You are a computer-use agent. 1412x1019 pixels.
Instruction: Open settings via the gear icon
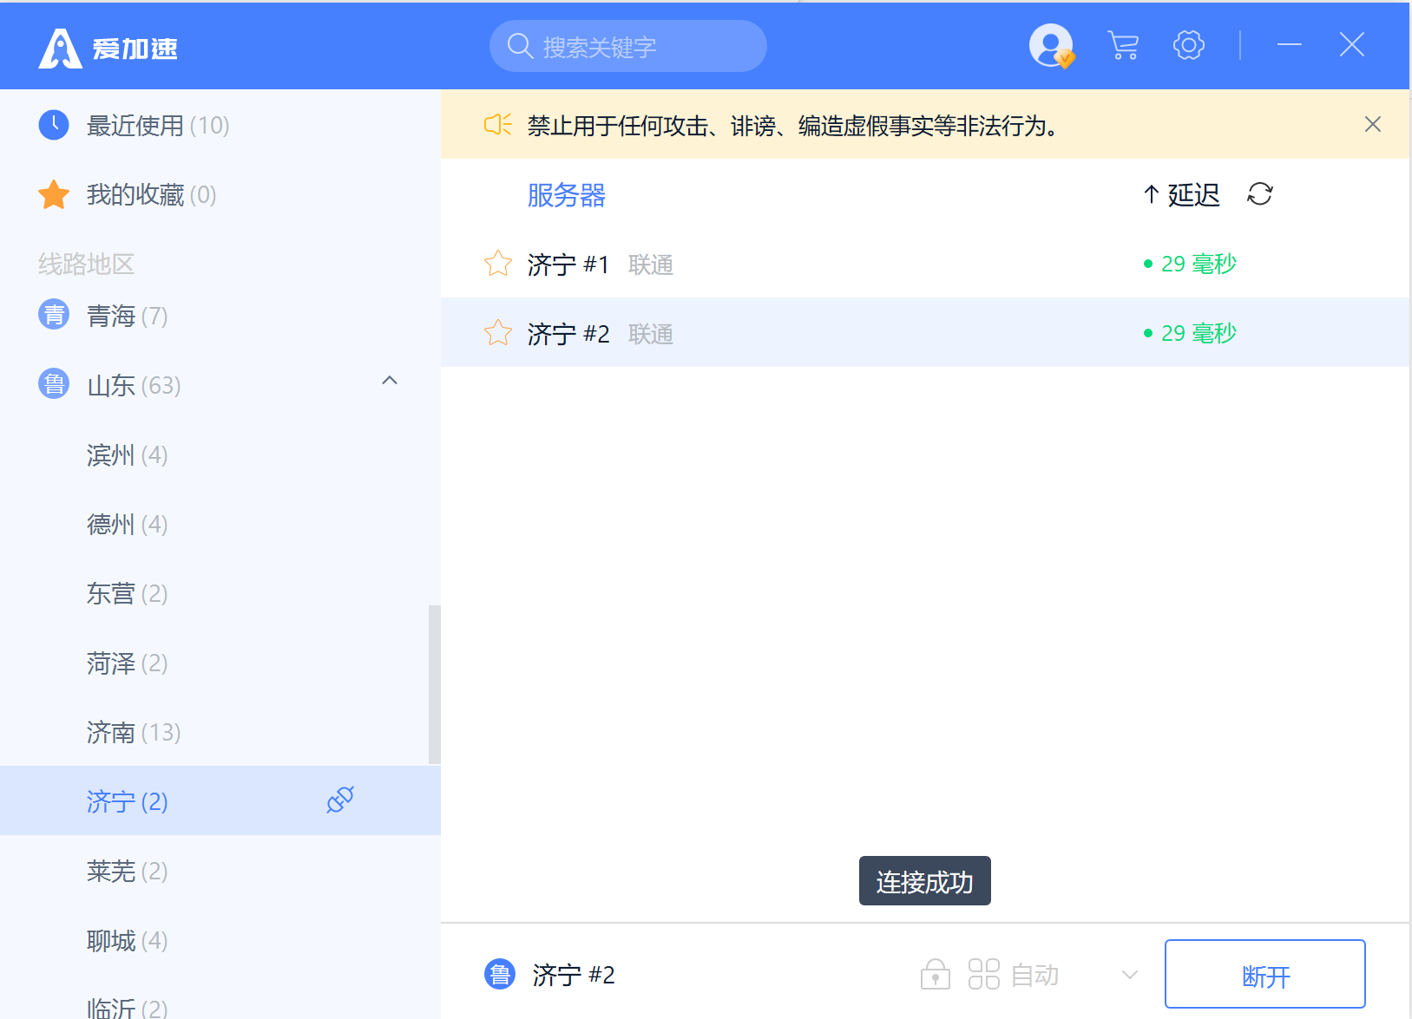pos(1188,45)
